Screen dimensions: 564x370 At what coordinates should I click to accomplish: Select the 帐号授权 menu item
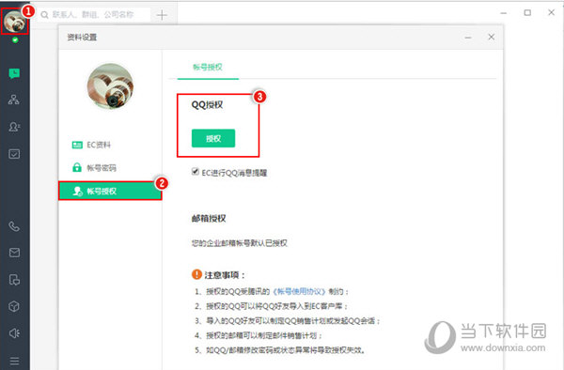110,191
